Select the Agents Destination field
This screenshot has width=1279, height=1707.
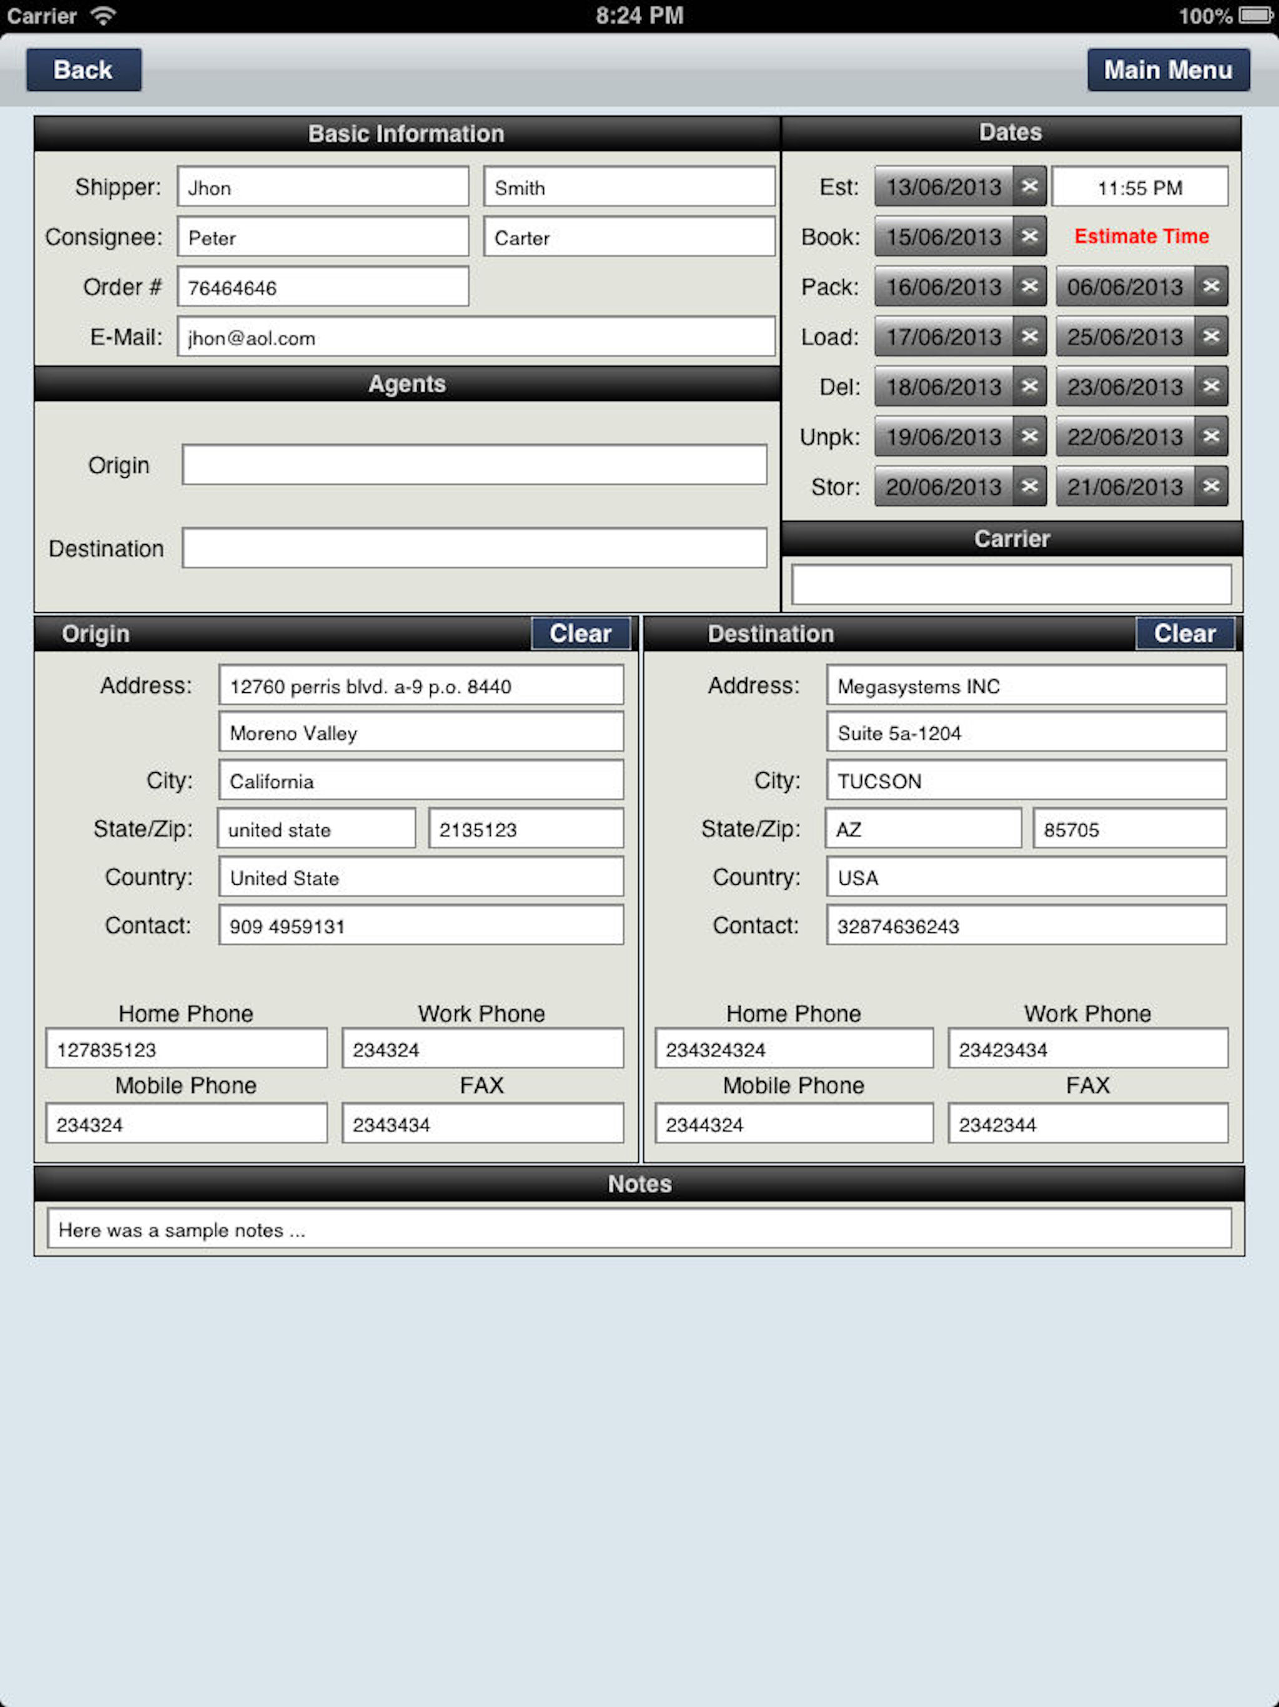(475, 548)
